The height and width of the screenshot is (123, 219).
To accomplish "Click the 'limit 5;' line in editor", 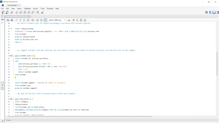I will [18, 42].
